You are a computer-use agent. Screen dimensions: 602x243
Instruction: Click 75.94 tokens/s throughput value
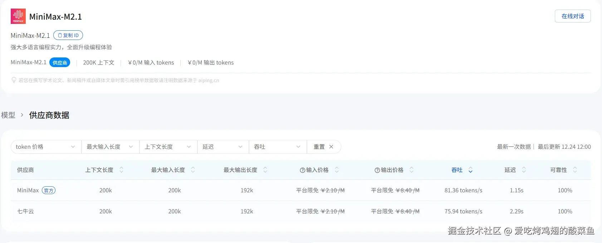(x=463, y=211)
